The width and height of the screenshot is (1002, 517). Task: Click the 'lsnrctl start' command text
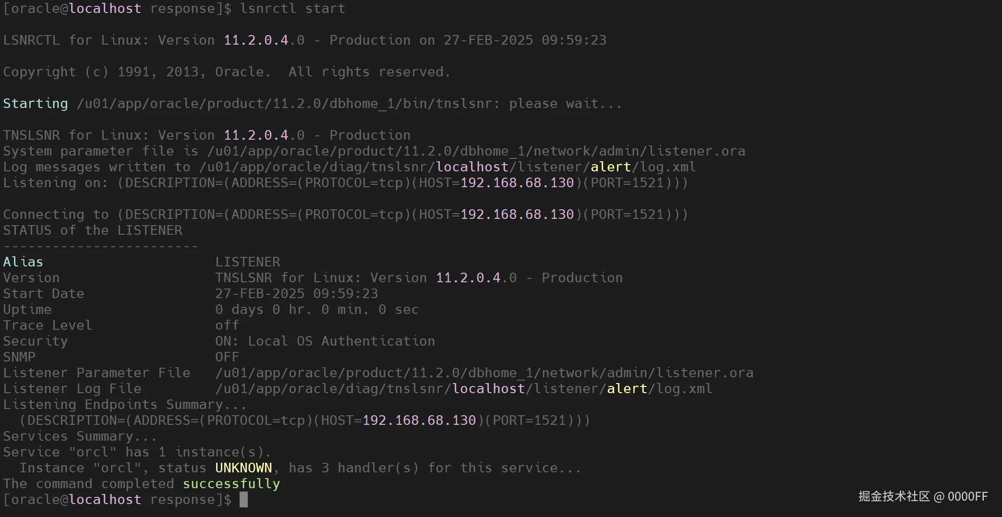click(292, 9)
